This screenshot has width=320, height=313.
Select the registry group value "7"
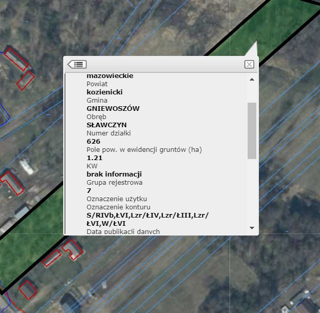click(89, 191)
